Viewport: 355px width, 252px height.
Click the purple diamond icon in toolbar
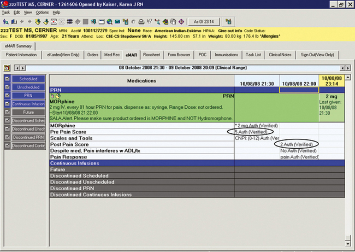pyautogui.click(x=181, y=22)
